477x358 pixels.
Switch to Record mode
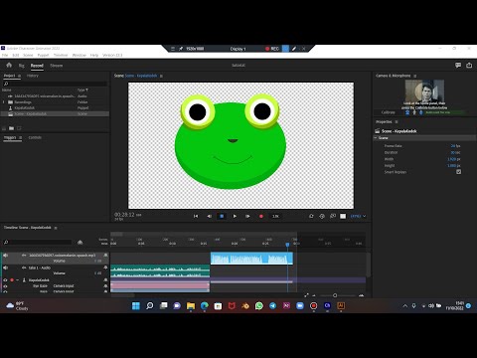click(x=37, y=66)
